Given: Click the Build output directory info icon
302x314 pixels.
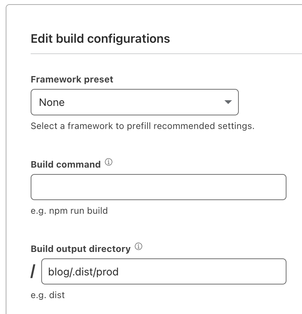Looking at the screenshot, I should 139,247.
